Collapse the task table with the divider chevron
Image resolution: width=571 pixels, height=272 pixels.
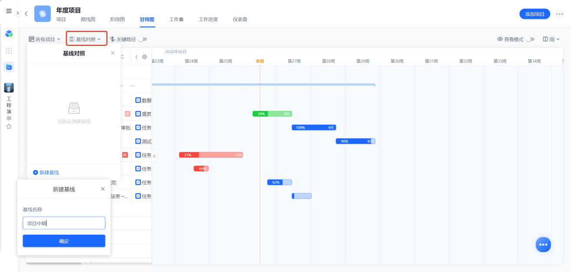click(x=154, y=156)
